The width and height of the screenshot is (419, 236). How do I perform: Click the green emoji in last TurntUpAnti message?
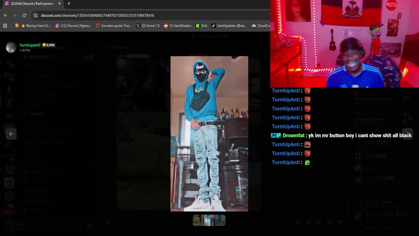[x=307, y=162]
